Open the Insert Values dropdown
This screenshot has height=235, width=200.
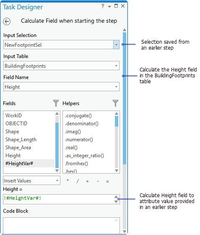[32, 180]
